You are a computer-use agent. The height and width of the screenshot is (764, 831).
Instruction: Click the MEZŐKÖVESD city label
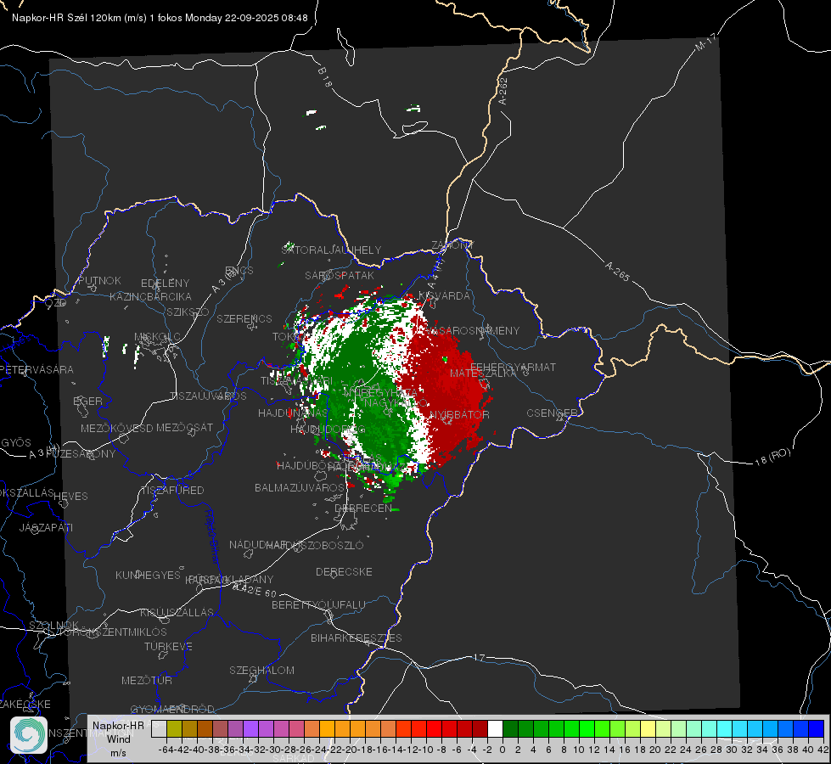click(116, 428)
